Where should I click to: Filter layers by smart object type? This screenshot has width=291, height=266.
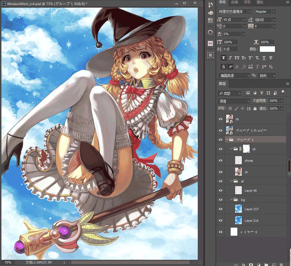point(275,93)
